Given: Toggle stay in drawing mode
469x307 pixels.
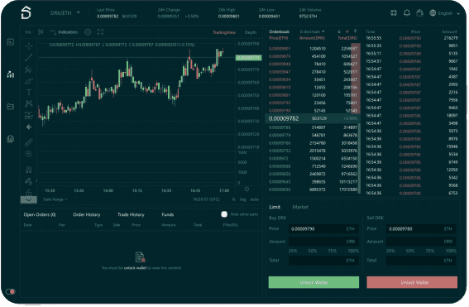Looking at the screenshot, I should (29, 181).
